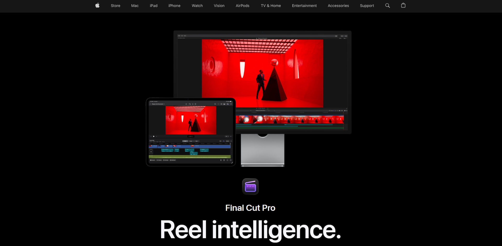This screenshot has height=246, width=502.
Task: Open the Watch navigation item
Action: pos(197,6)
